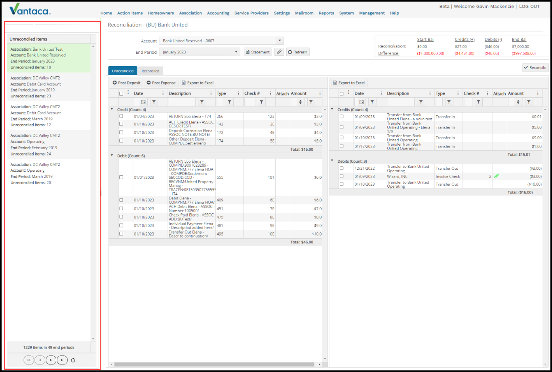Collapse the Credits (Count: 4) group in right grid
This screenshot has width=552, height=372.
click(x=332, y=109)
